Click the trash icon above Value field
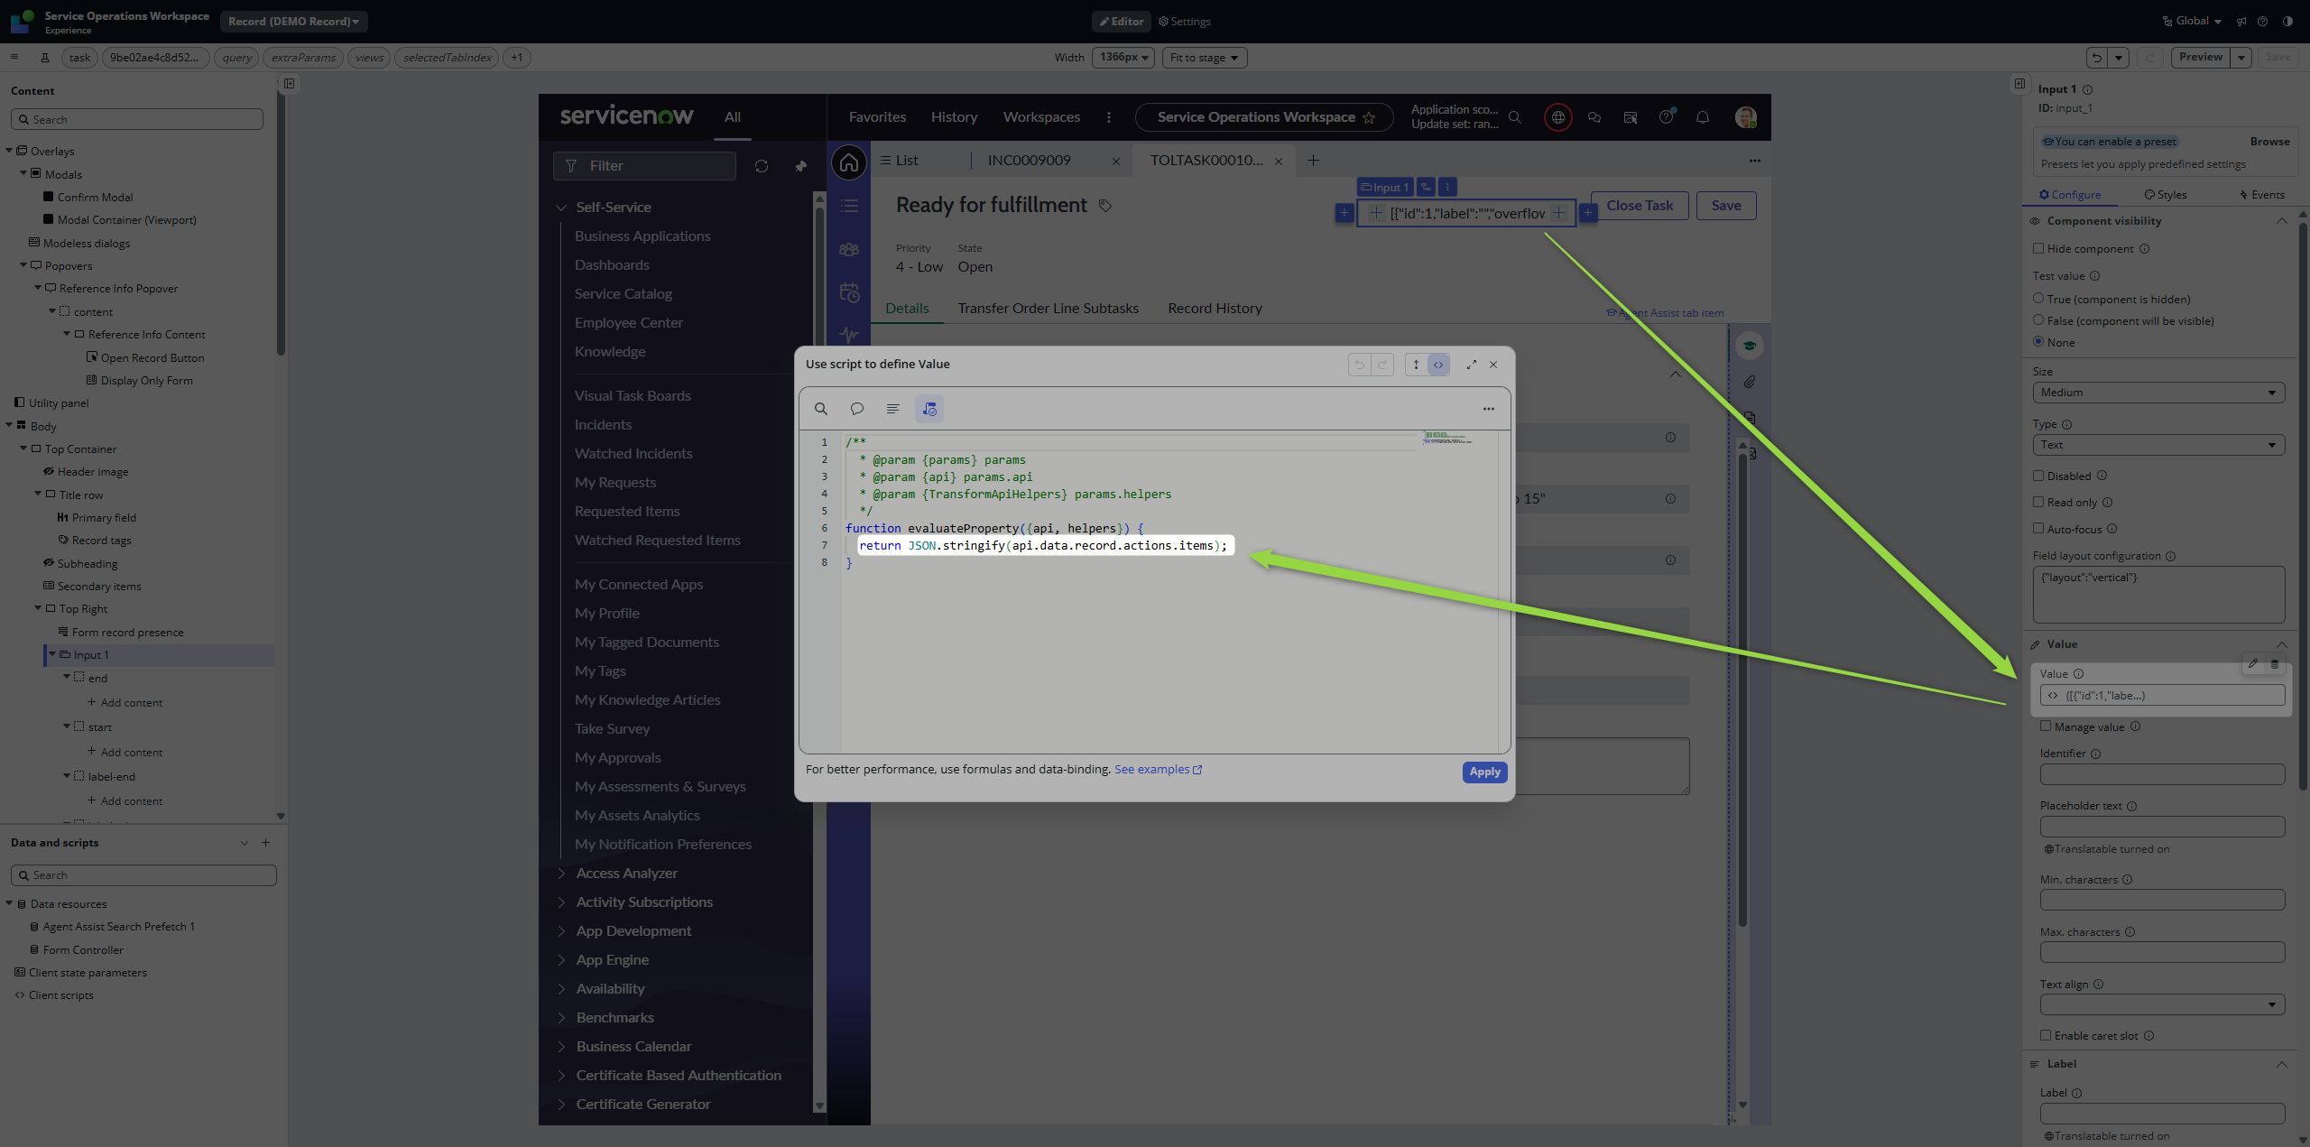 pos(2274,663)
